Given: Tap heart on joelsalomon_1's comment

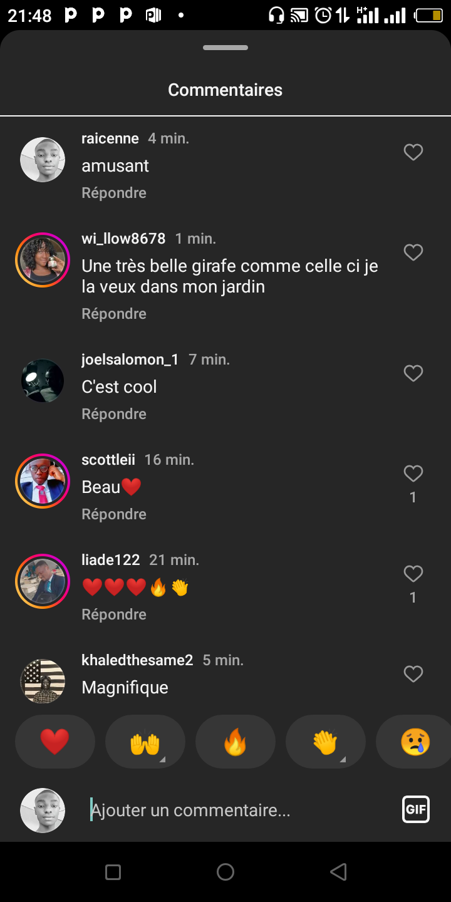Looking at the screenshot, I should [413, 373].
